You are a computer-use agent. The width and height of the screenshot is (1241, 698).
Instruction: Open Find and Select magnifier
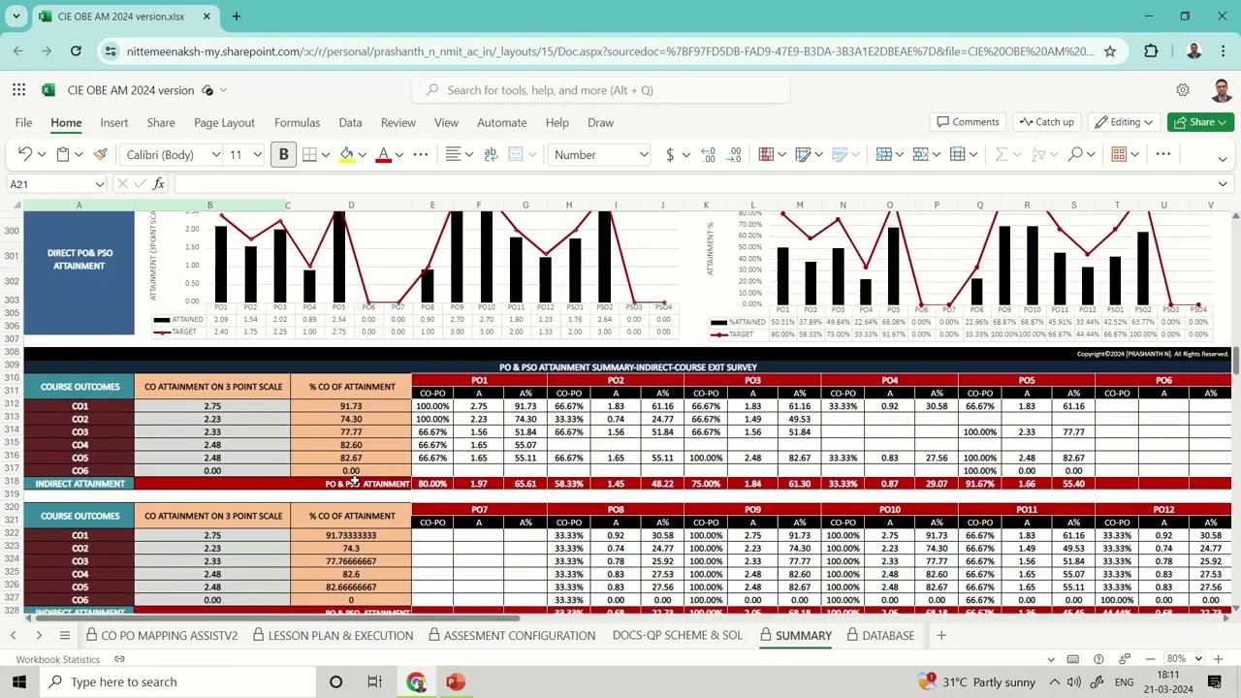coord(1075,154)
